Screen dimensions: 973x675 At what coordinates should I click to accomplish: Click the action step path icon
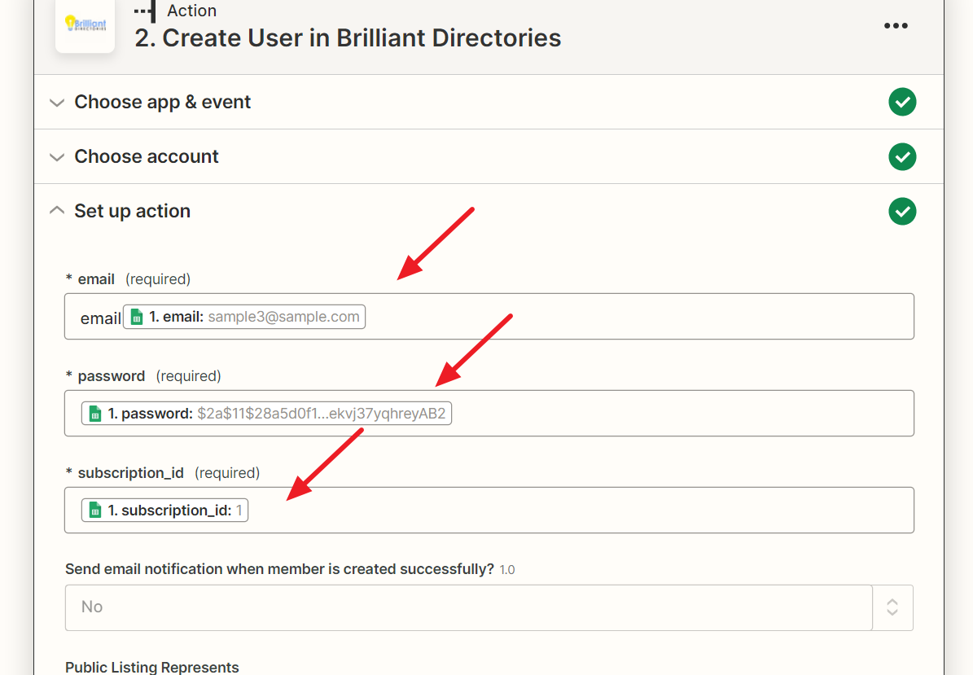145,11
